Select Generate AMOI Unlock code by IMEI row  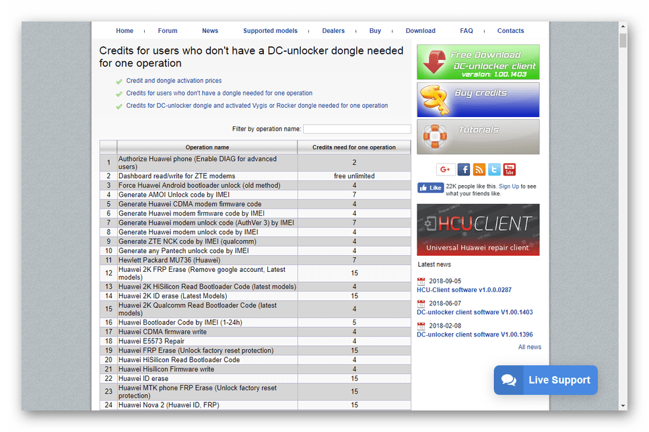click(x=255, y=194)
